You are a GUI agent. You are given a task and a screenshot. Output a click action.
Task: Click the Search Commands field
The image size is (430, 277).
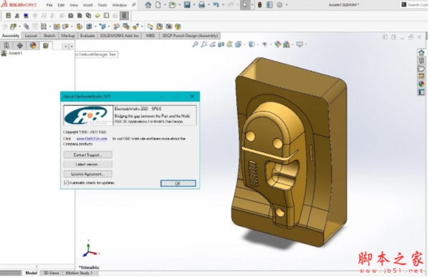(414, 5)
